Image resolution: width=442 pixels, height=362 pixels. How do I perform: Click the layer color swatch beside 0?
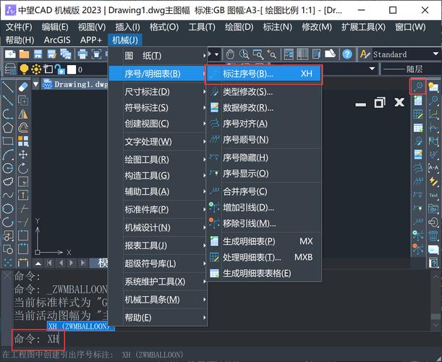71,70
